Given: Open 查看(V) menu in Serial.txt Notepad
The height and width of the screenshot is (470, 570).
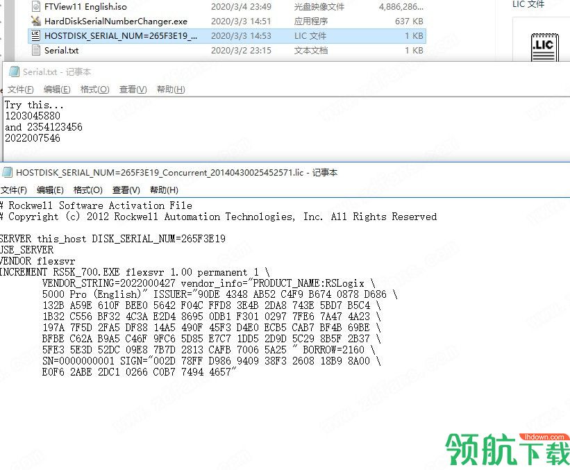Looking at the screenshot, I should pos(133,90).
